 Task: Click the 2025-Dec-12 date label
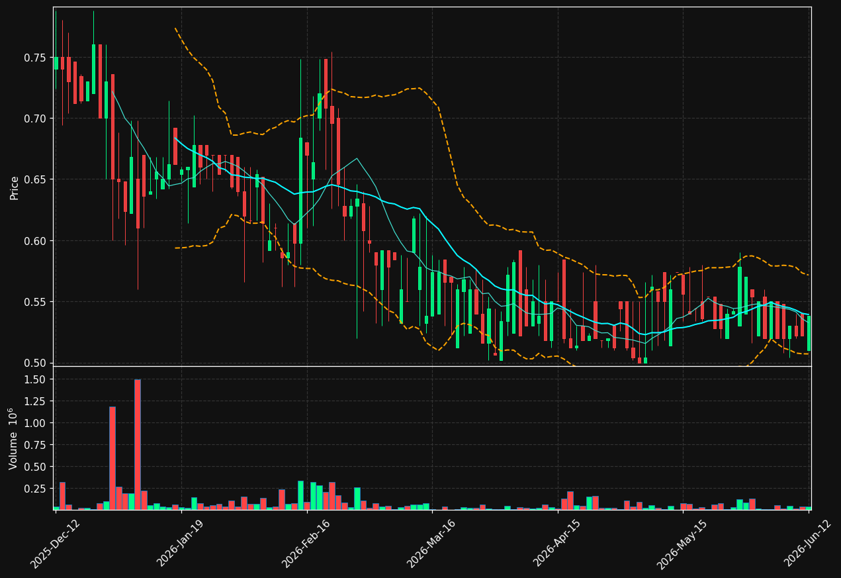pyautogui.click(x=56, y=543)
